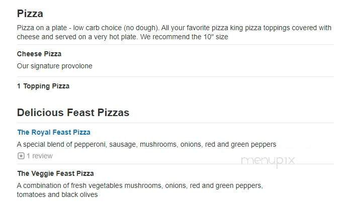Click the divider below Delicious Feast Pizzas heading

coord(175,123)
